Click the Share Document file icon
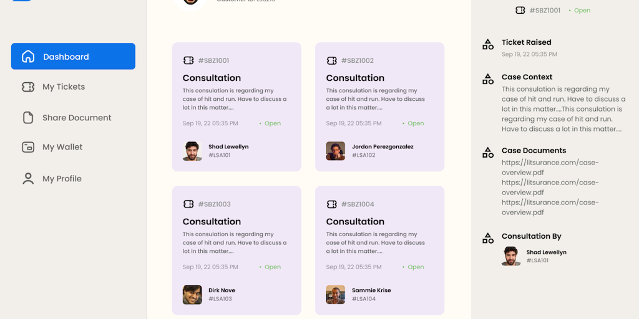 [28, 118]
